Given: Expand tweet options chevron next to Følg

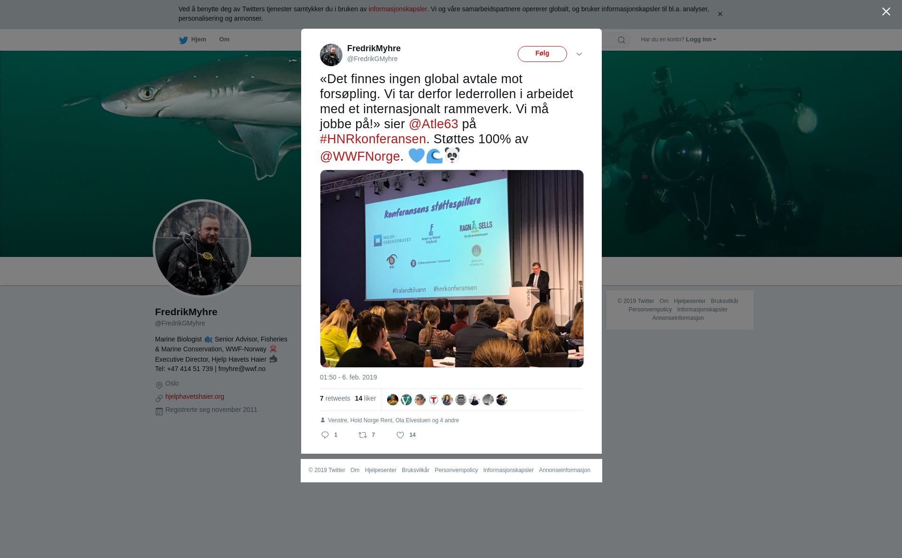Looking at the screenshot, I should [x=579, y=54].
